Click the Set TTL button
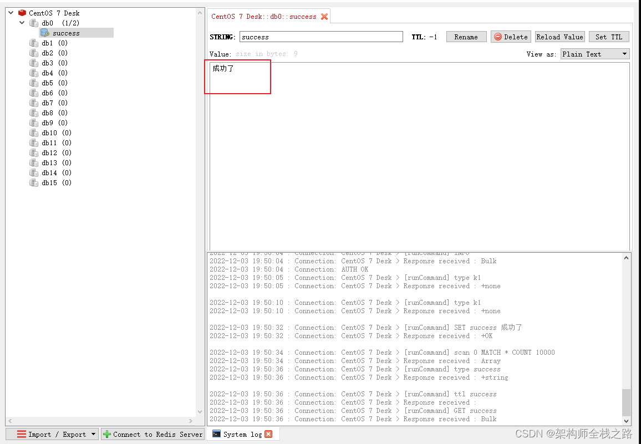 pyautogui.click(x=609, y=37)
